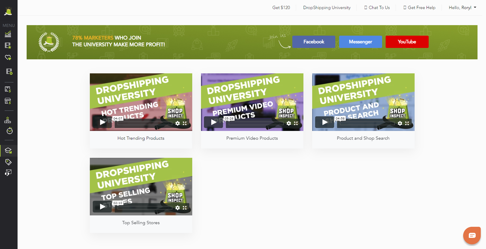Click the 'Product and Shop Search' caption

363,138
